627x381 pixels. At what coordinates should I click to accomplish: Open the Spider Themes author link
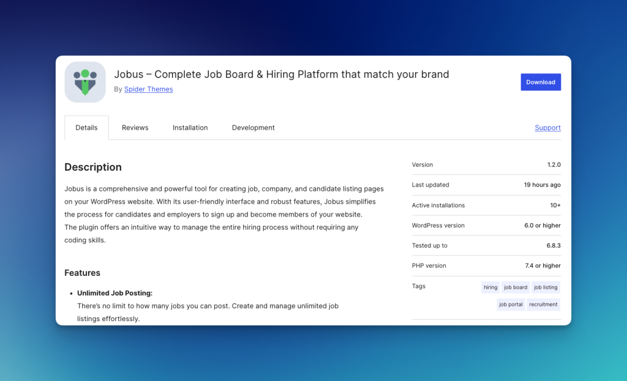click(148, 89)
